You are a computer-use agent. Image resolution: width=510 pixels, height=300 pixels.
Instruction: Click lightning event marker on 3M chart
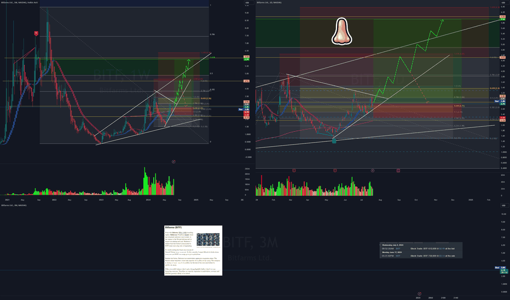419,294
